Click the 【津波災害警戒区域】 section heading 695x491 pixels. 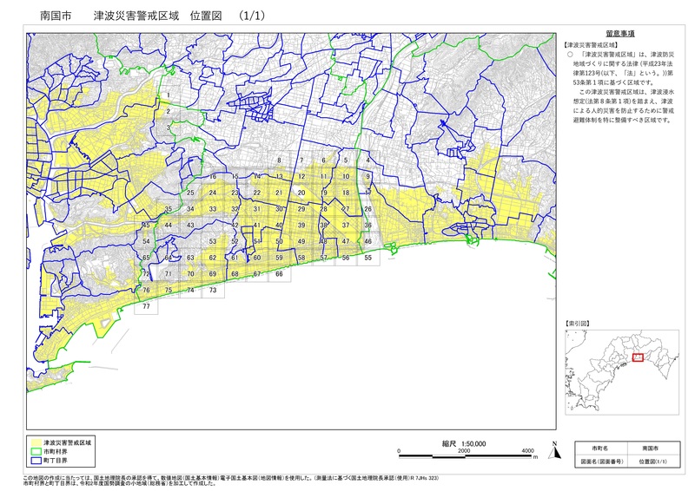pyautogui.click(x=590, y=43)
